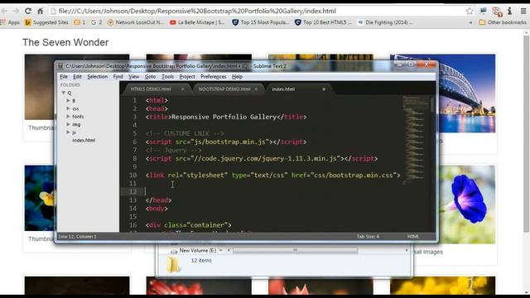This screenshot has height=298, width=530.
Task: Click the red-badged extension icon in Chrome
Action: (497, 12)
